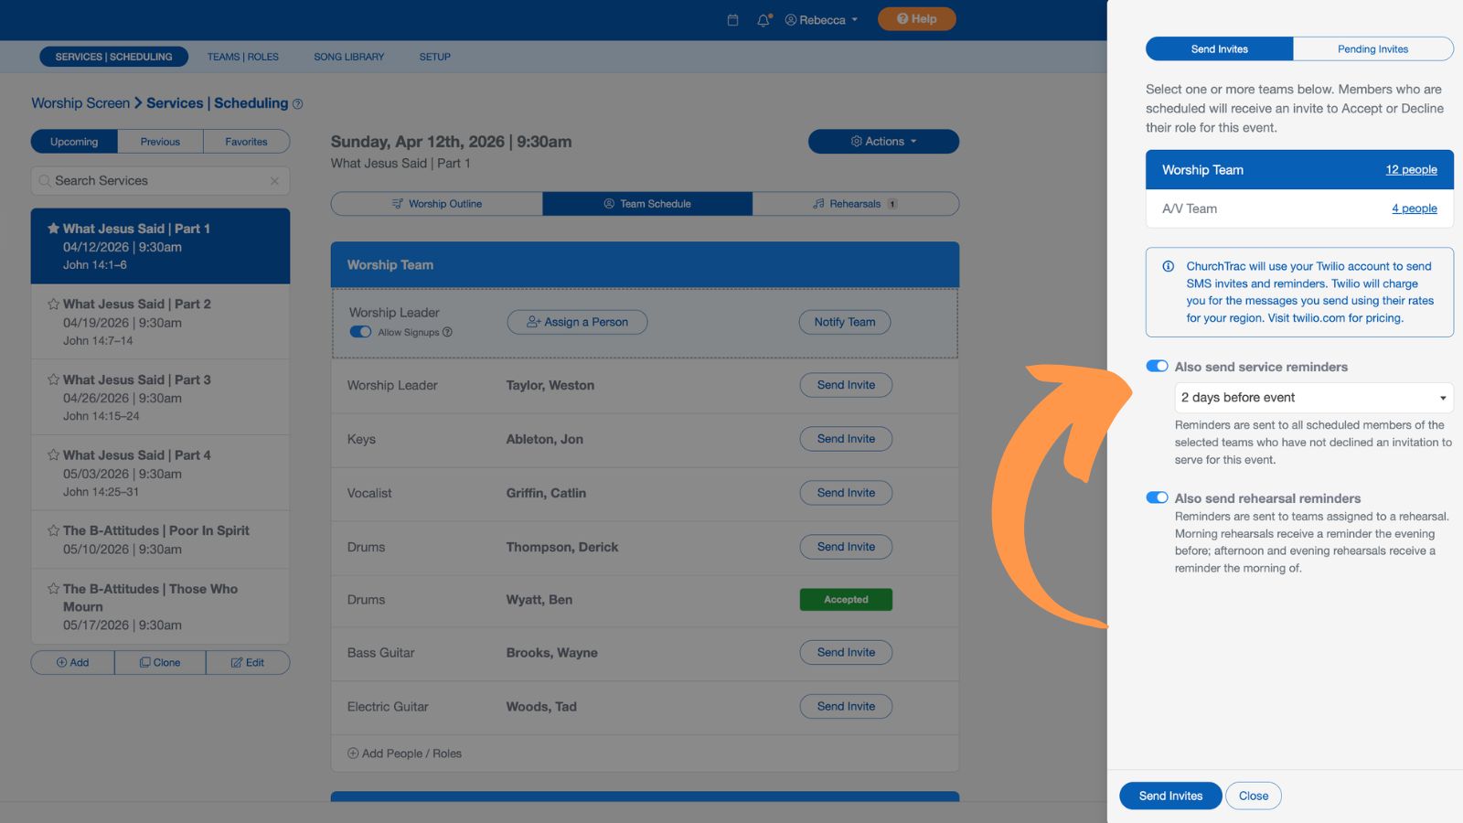This screenshot has height=823, width=1463.
Task: Click the '12 people' link for Worship Team
Action: coord(1412,169)
